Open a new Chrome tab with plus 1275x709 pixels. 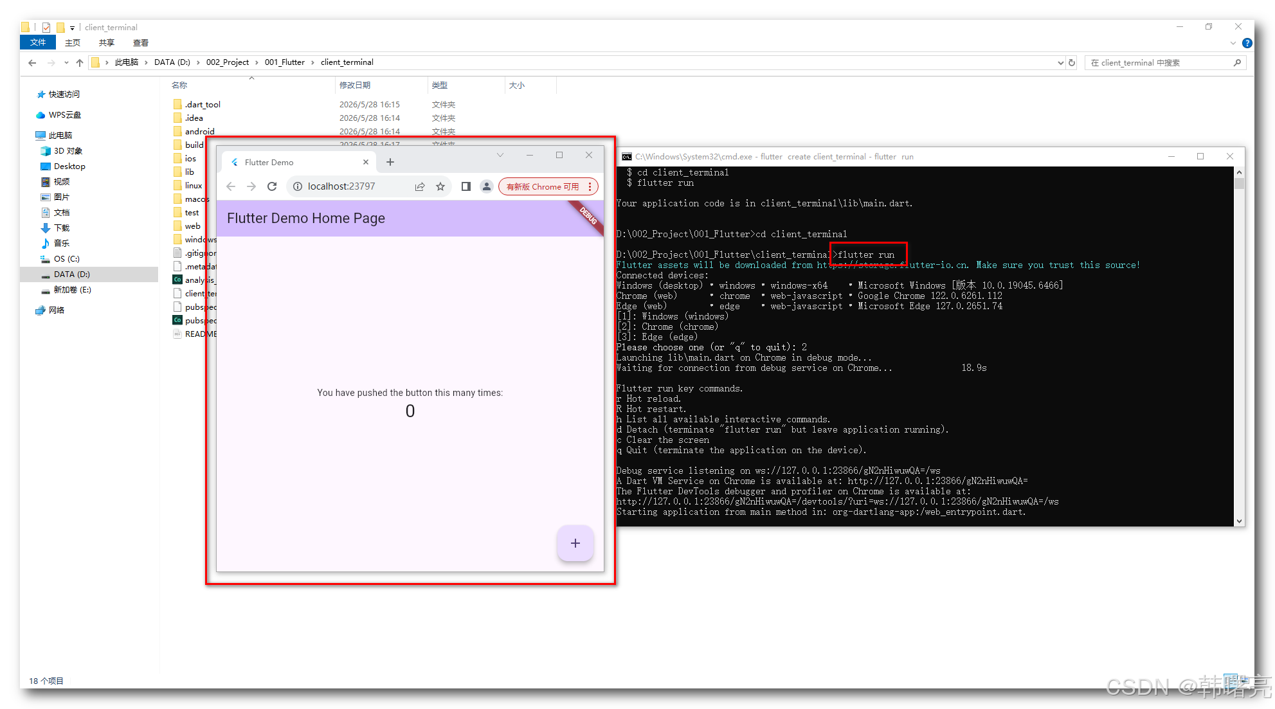[x=390, y=162]
